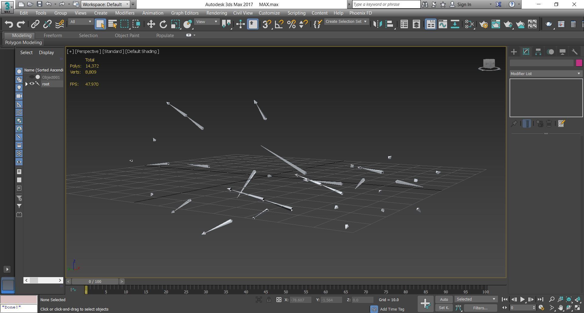Click the X coordinate input field
This screenshot has width=584, height=313.
tap(301, 300)
